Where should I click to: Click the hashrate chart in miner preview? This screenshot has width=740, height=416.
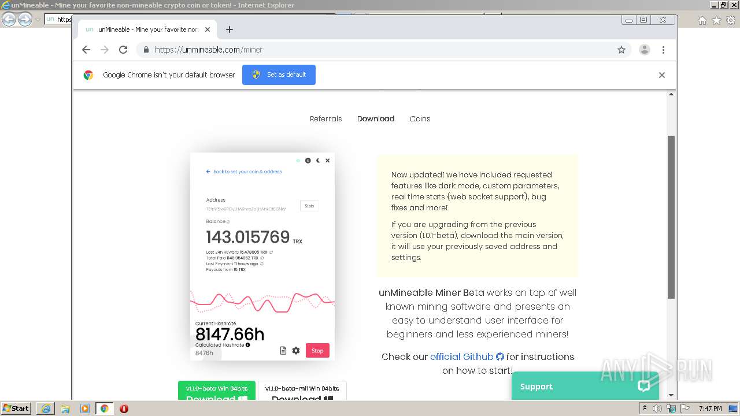coord(262,300)
